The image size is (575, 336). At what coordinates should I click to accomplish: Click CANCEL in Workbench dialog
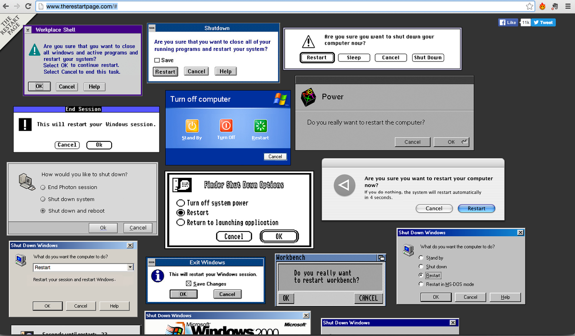(x=368, y=298)
